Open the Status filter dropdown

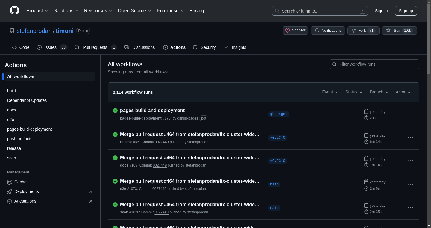[x=354, y=92]
